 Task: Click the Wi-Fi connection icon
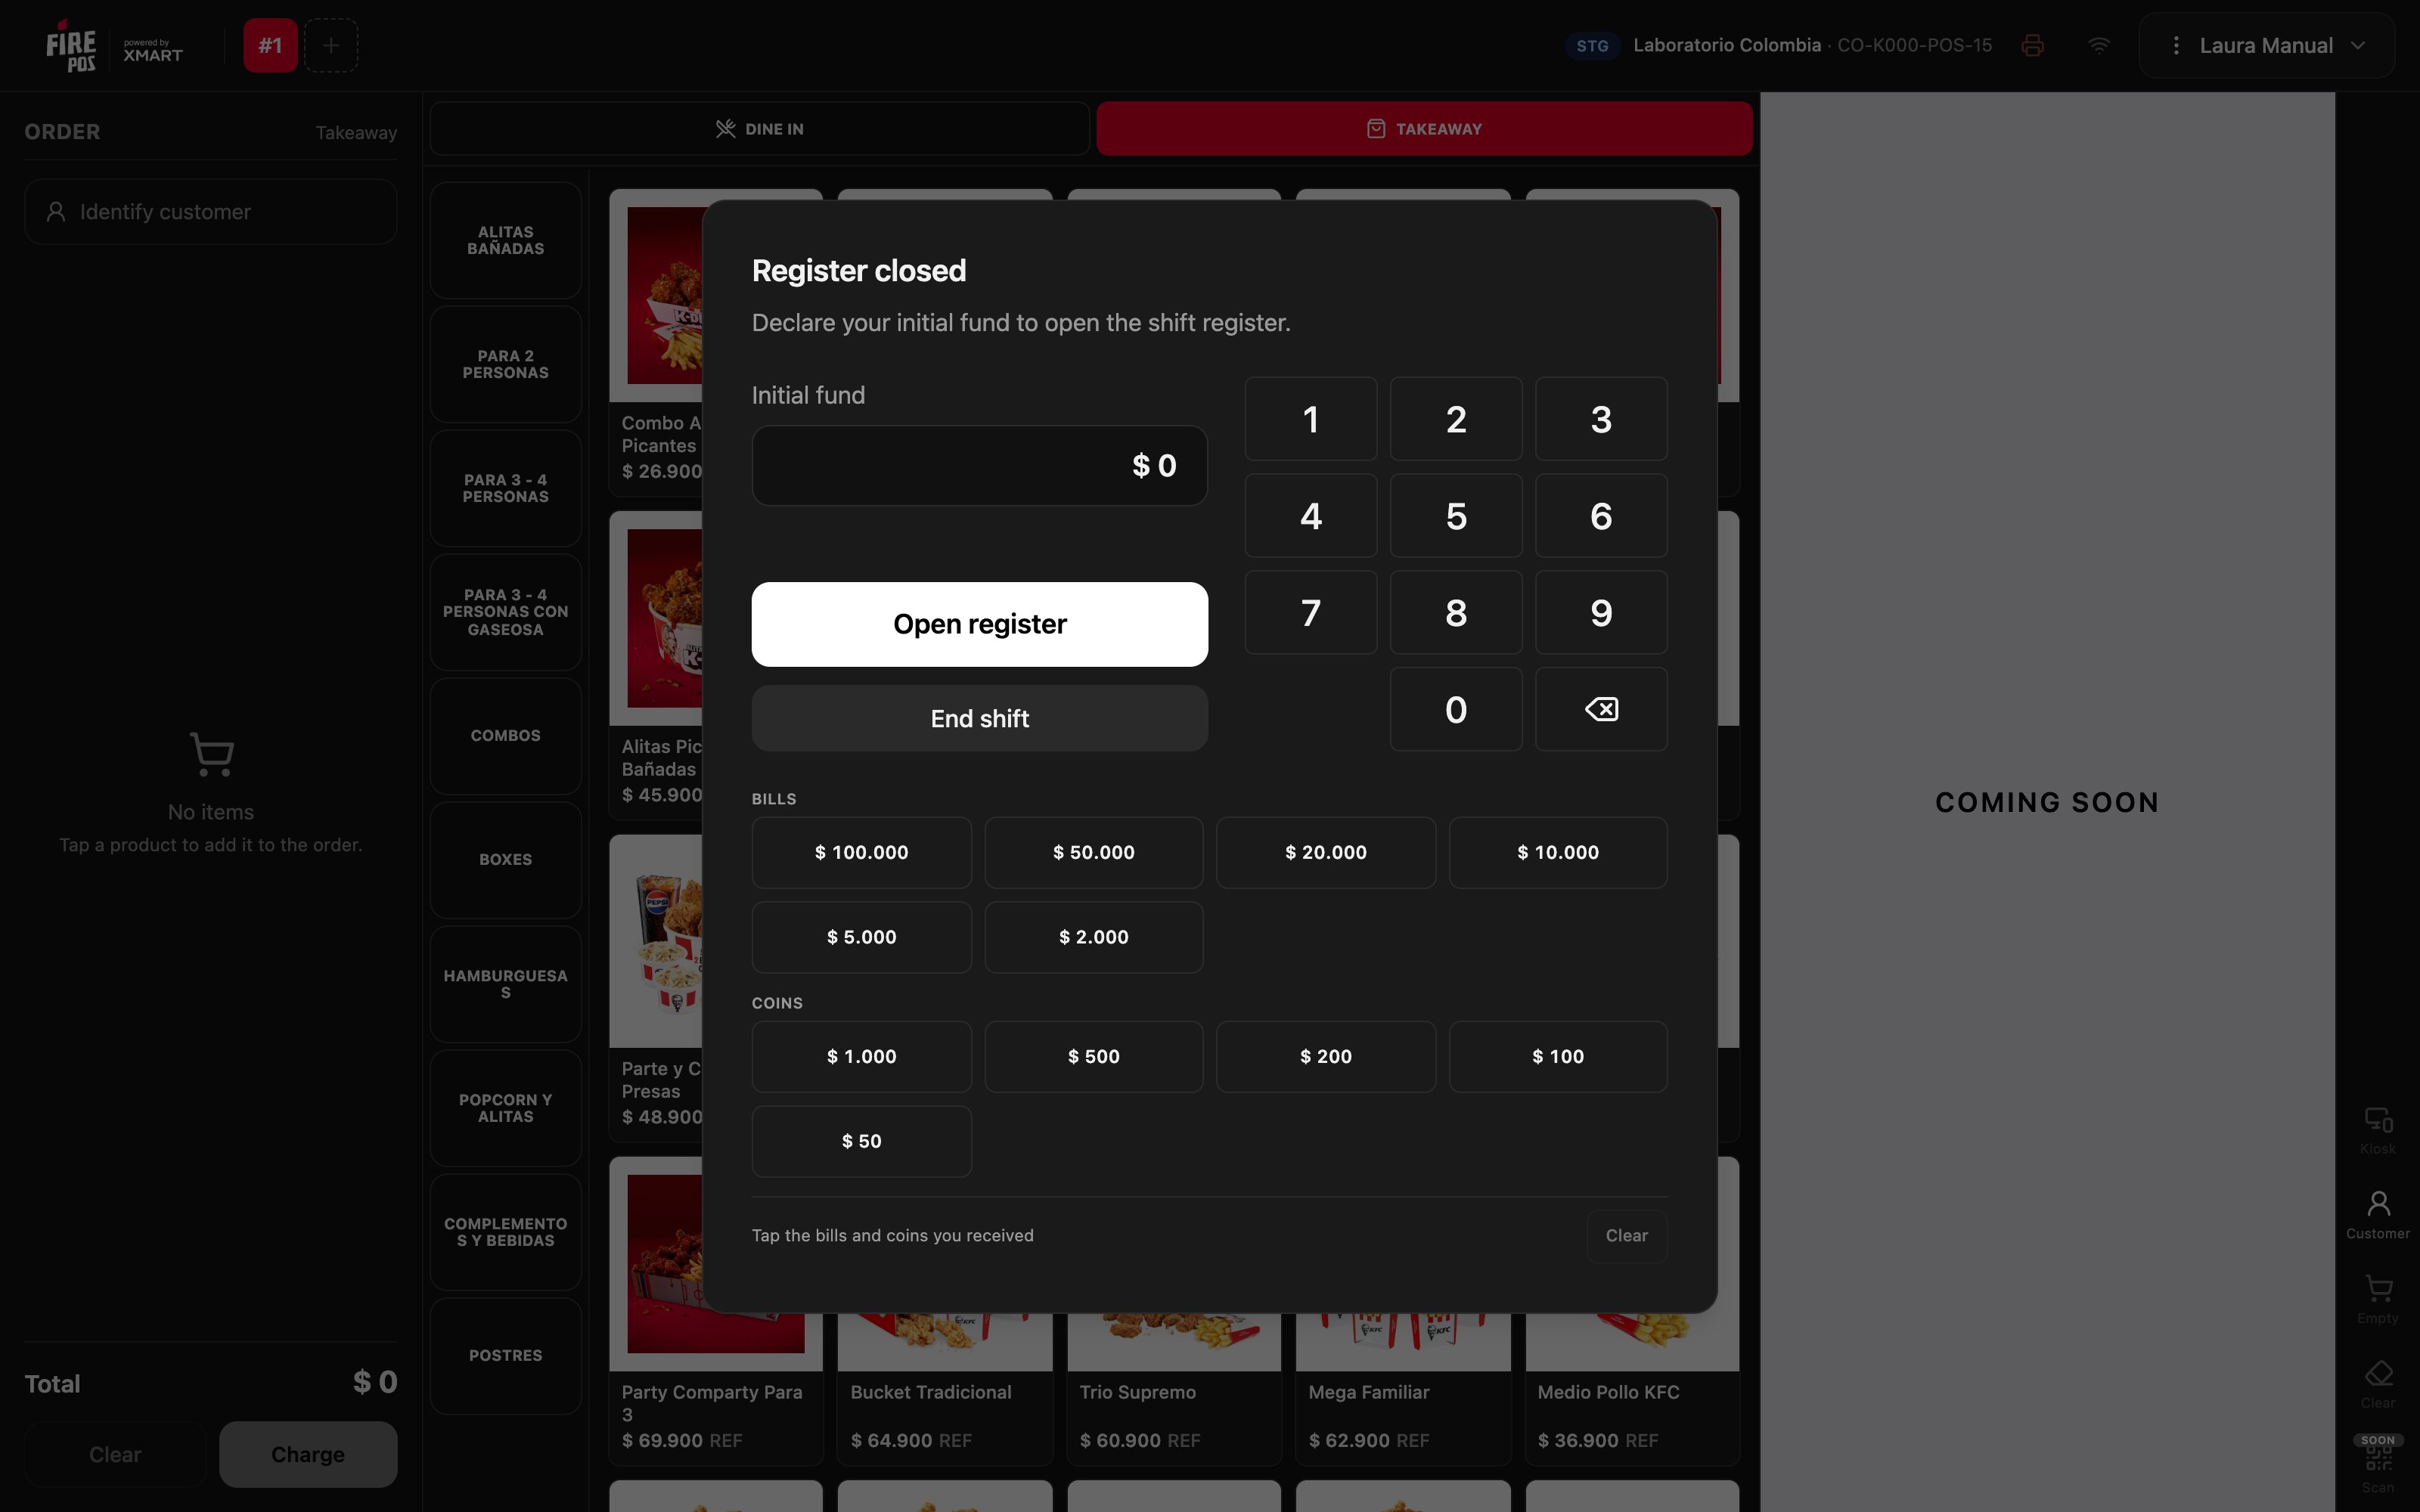coord(2099,45)
